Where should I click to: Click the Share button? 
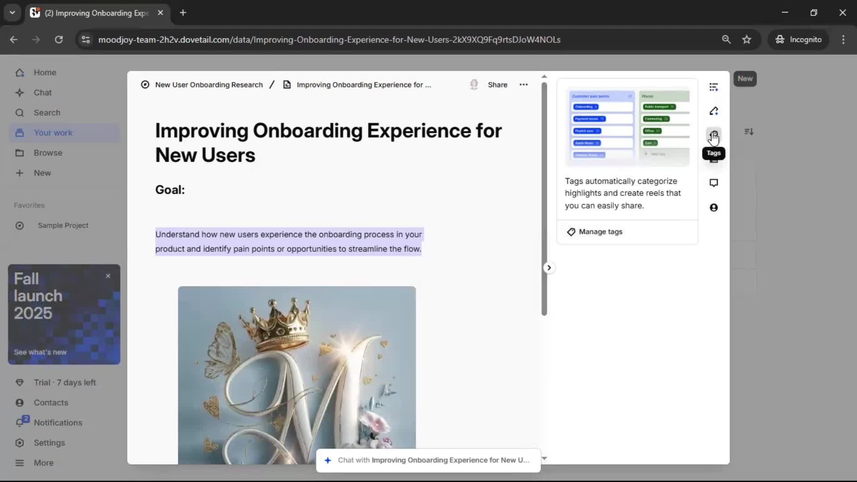pyautogui.click(x=497, y=85)
